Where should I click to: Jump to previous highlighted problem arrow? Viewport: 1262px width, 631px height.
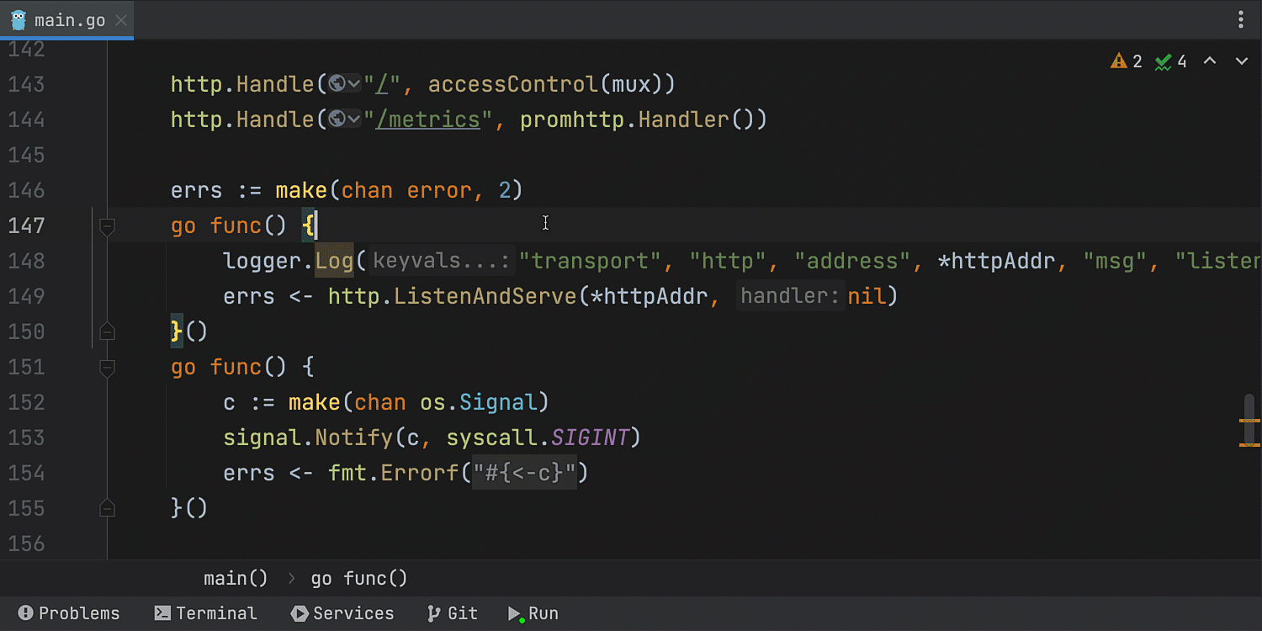coord(1210,61)
